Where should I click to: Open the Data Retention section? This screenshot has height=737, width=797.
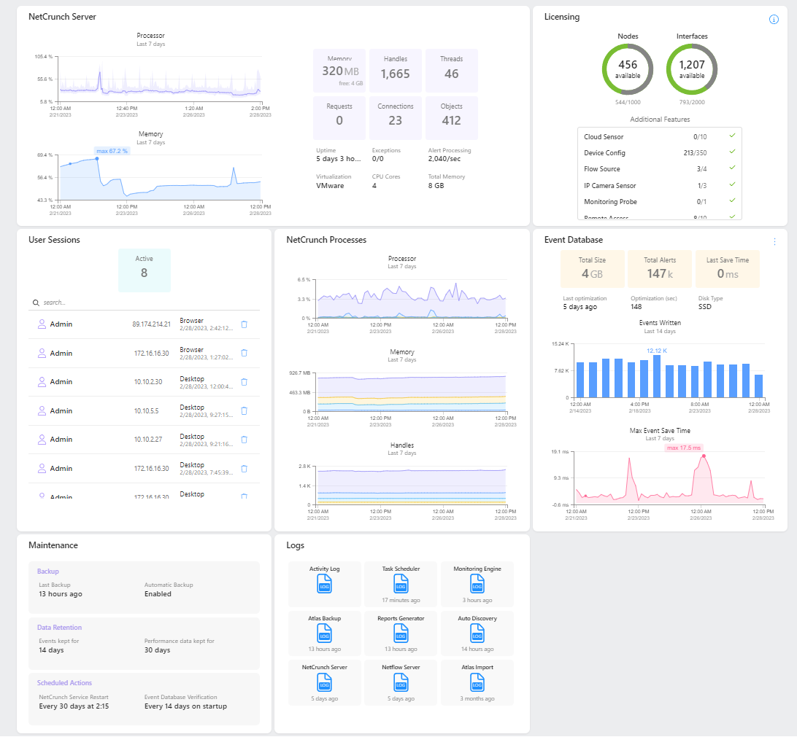click(x=145, y=643)
